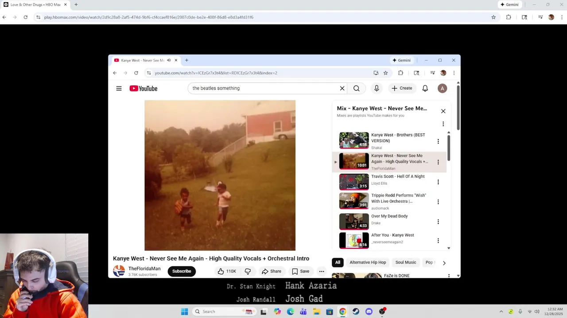Open options for After You Kanye West

pyautogui.click(x=438, y=241)
